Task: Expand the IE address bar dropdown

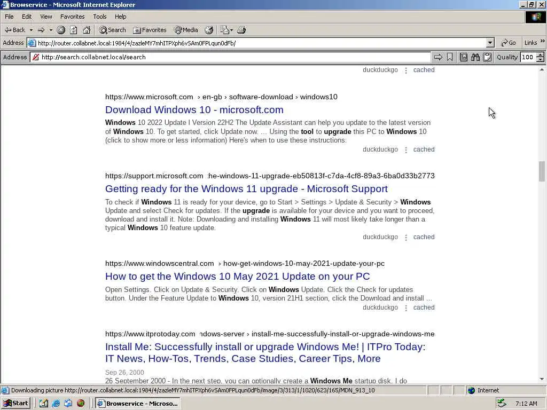Action: [x=490, y=43]
